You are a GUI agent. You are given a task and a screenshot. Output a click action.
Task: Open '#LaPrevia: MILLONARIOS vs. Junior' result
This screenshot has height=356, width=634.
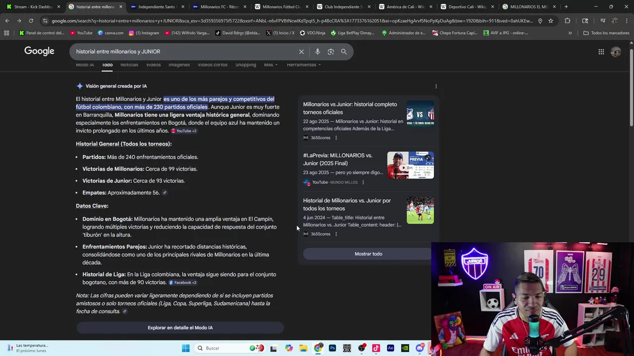click(337, 159)
